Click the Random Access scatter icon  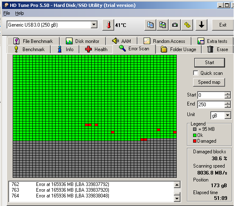pyautogui.click(x=147, y=41)
